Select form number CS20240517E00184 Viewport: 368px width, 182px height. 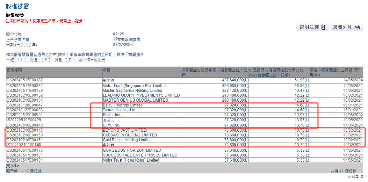(x=25, y=160)
